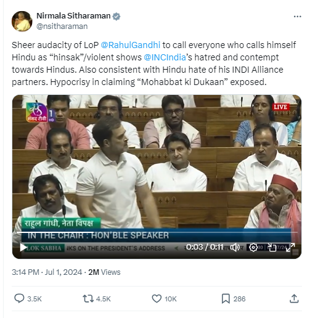The height and width of the screenshot is (318, 310).
Task: Open the 3:14 PM Jul 1, 2024 timestamp
Action: point(47,272)
